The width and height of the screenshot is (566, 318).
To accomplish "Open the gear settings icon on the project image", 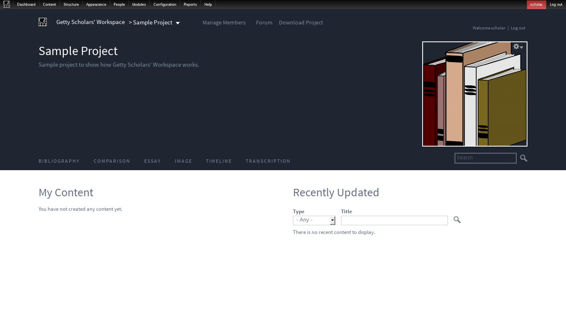I will [x=518, y=47].
